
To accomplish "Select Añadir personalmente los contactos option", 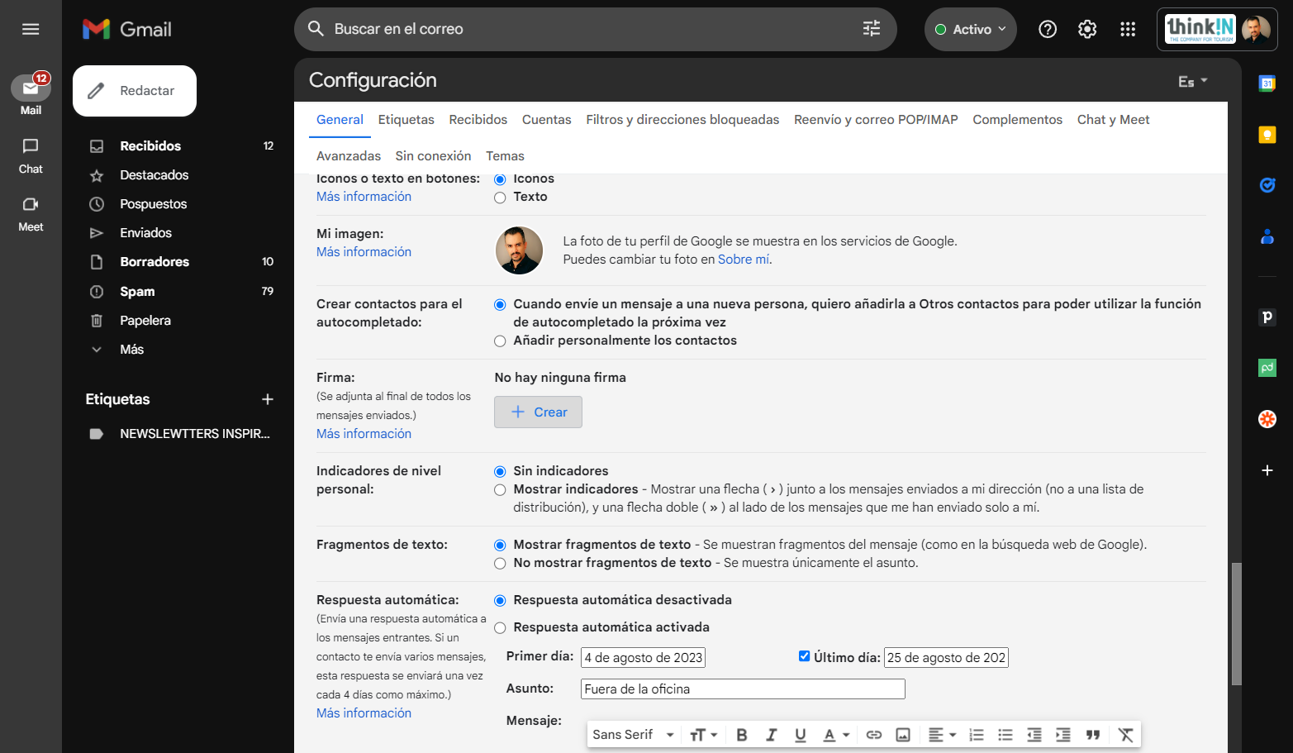I will [x=500, y=341].
